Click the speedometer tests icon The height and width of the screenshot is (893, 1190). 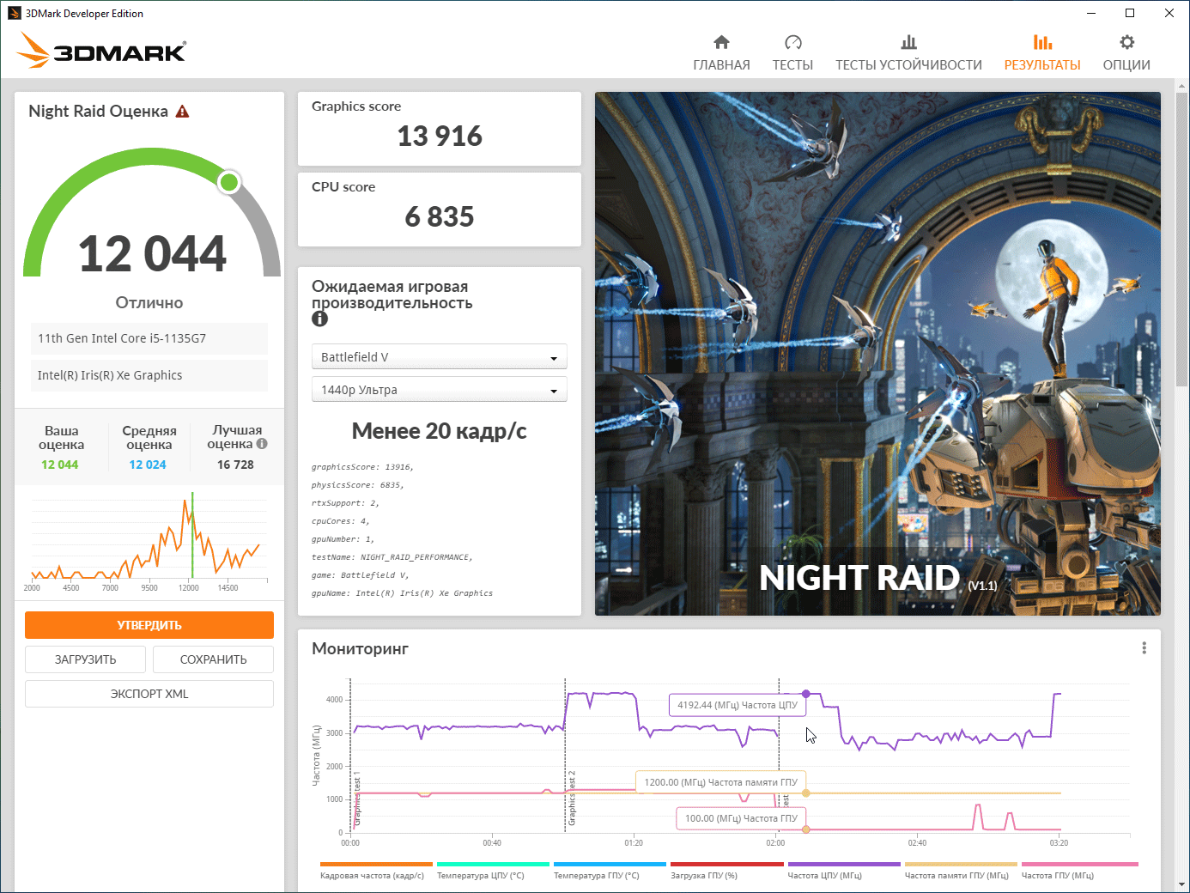[793, 42]
